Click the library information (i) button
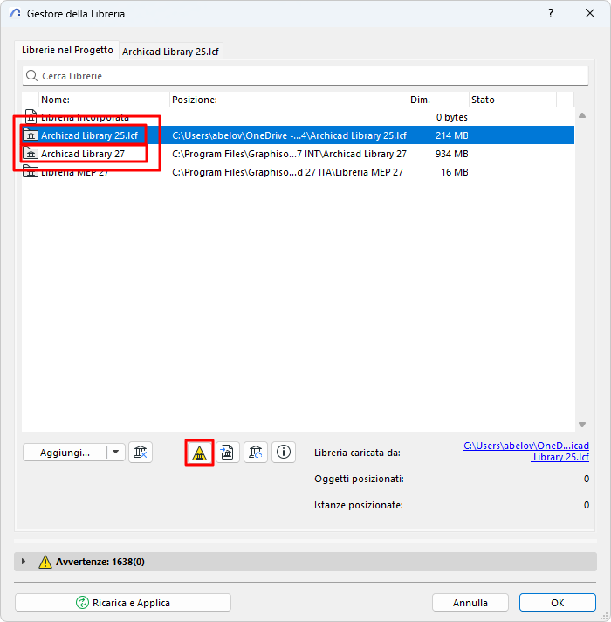 click(284, 453)
